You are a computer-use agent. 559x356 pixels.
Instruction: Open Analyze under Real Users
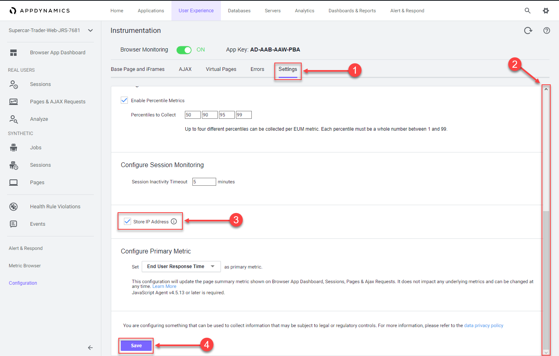point(39,119)
